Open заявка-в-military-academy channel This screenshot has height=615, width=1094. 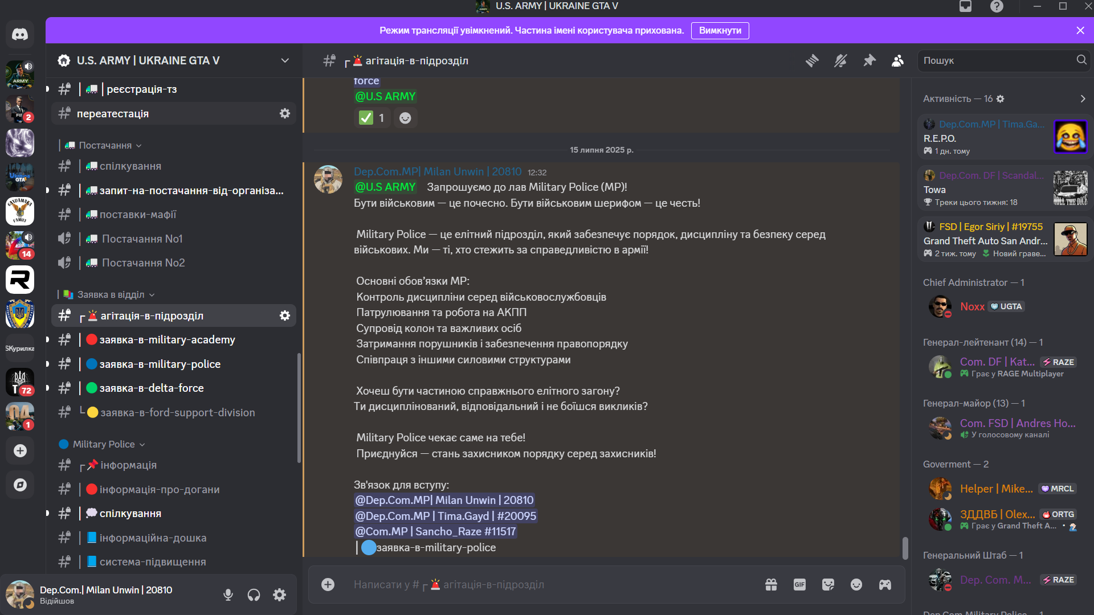click(174, 340)
